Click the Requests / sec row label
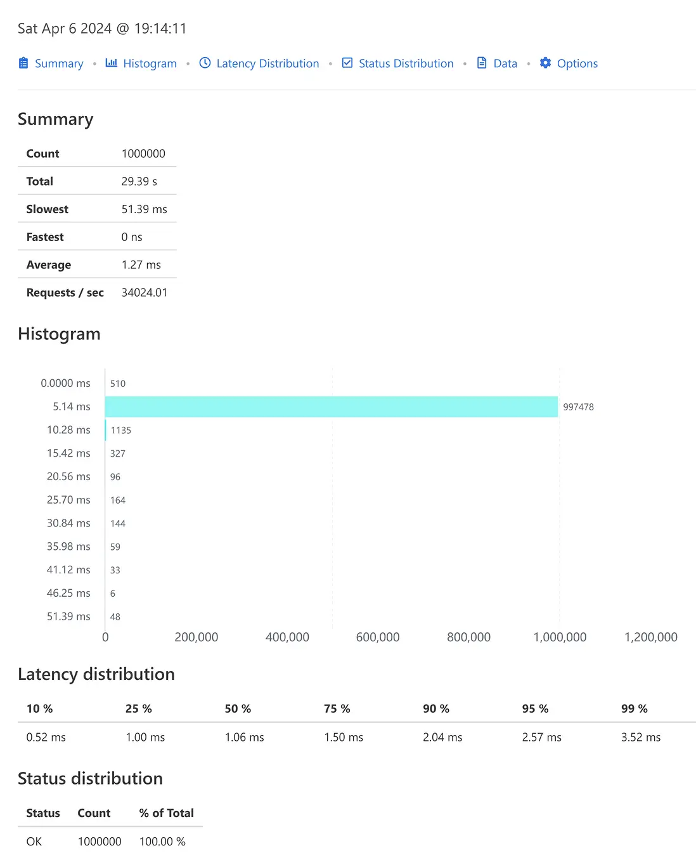Screen dimensions: 696x867 coord(65,292)
